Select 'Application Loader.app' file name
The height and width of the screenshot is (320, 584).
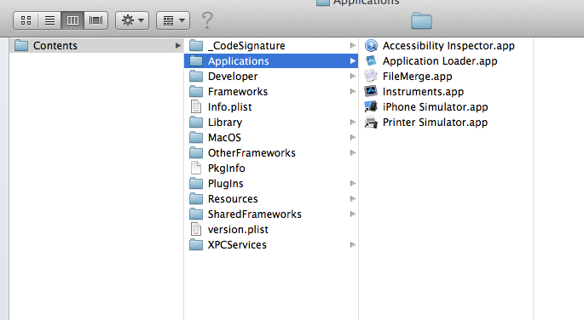pos(440,60)
